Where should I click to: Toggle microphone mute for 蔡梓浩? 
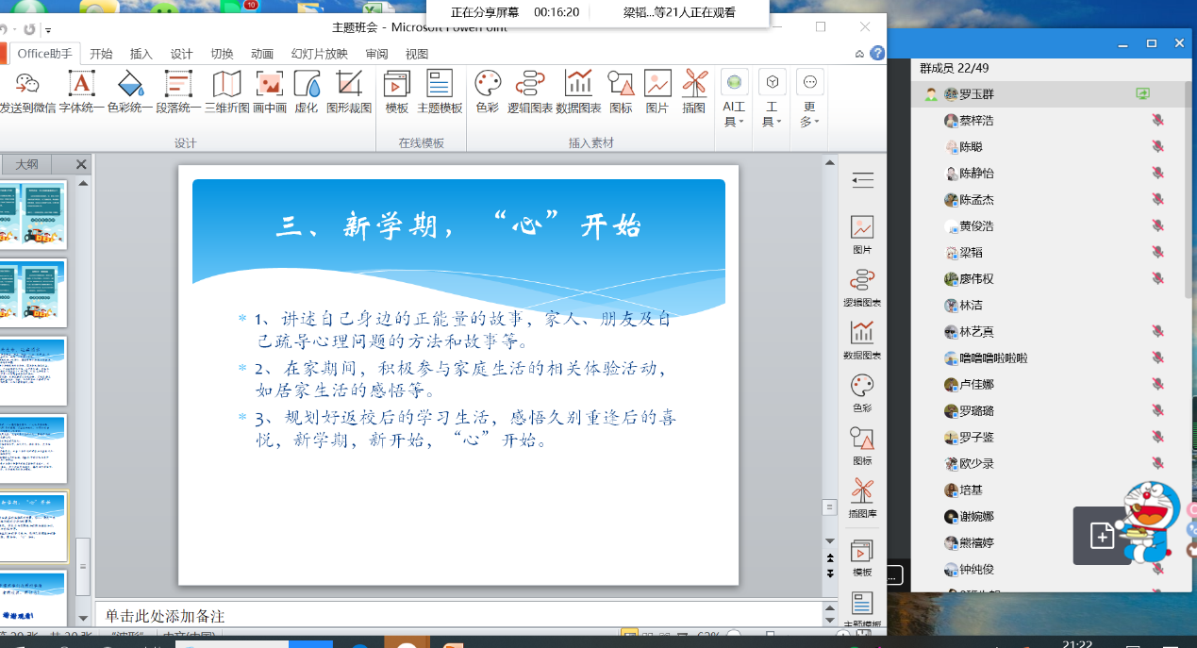(x=1157, y=121)
